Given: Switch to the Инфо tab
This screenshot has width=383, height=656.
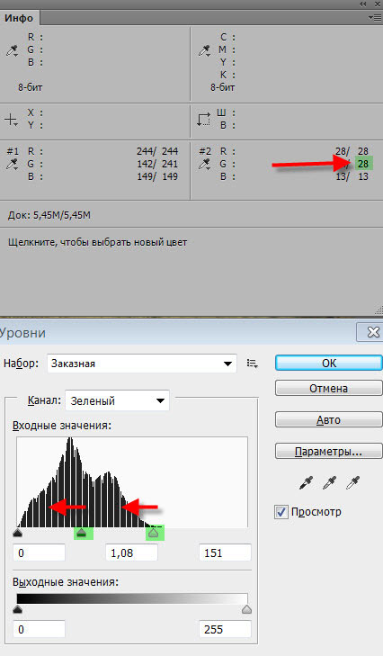Looking at the screenshot, I should tap(19, 18).
